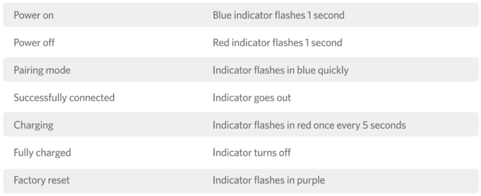Viewport: 481px width, 196px height.
Task: Select the "Indicator goes out" description
Action: [252, 98]
